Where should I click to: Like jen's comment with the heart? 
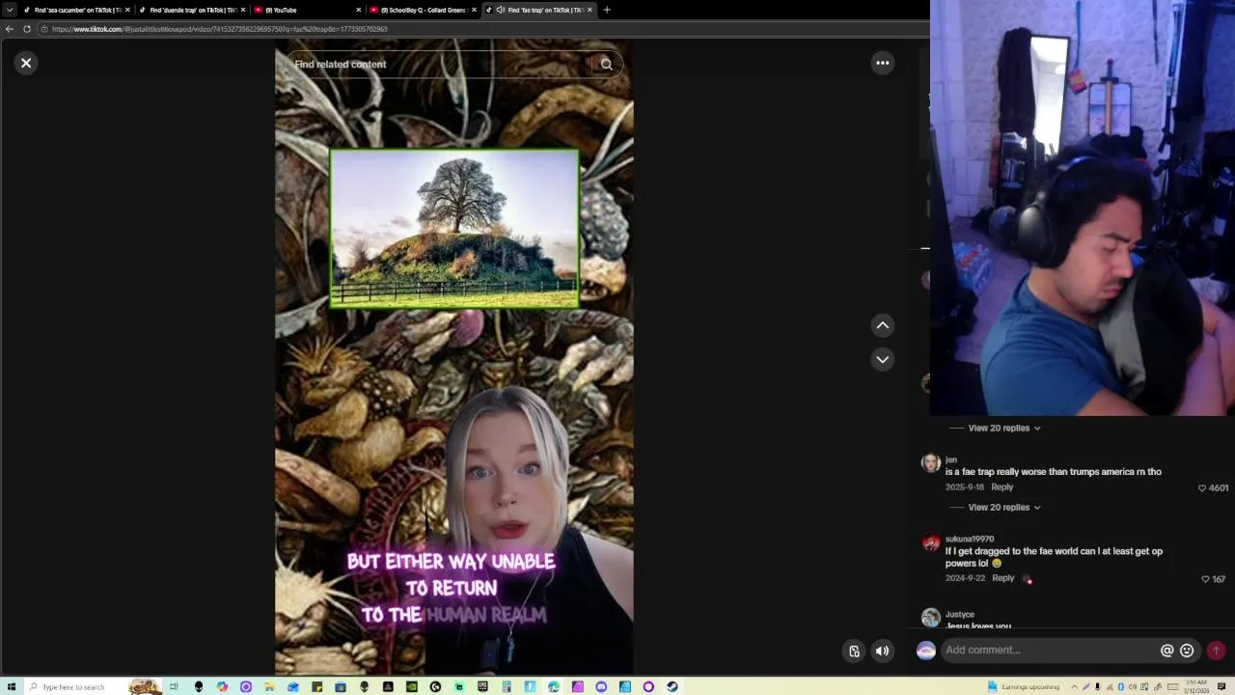(x=1201, y=488)
